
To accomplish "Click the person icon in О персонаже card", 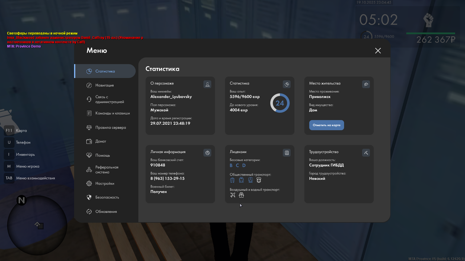I will (x=207, y=84).
